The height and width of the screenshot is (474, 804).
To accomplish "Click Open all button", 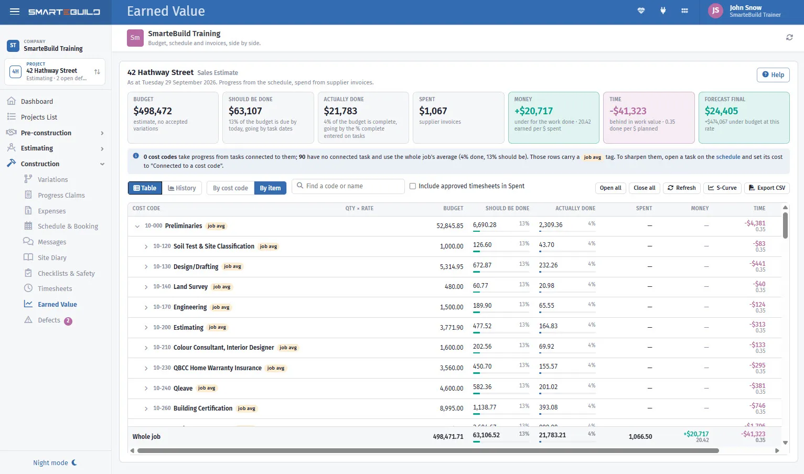I will [610, 188].
